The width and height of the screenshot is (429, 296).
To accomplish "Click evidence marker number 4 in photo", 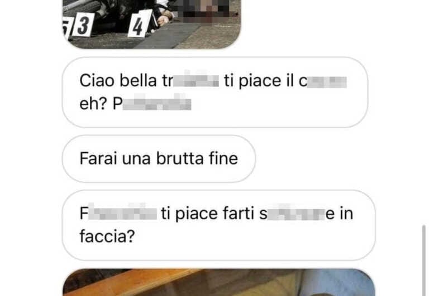I will (140, 24).
